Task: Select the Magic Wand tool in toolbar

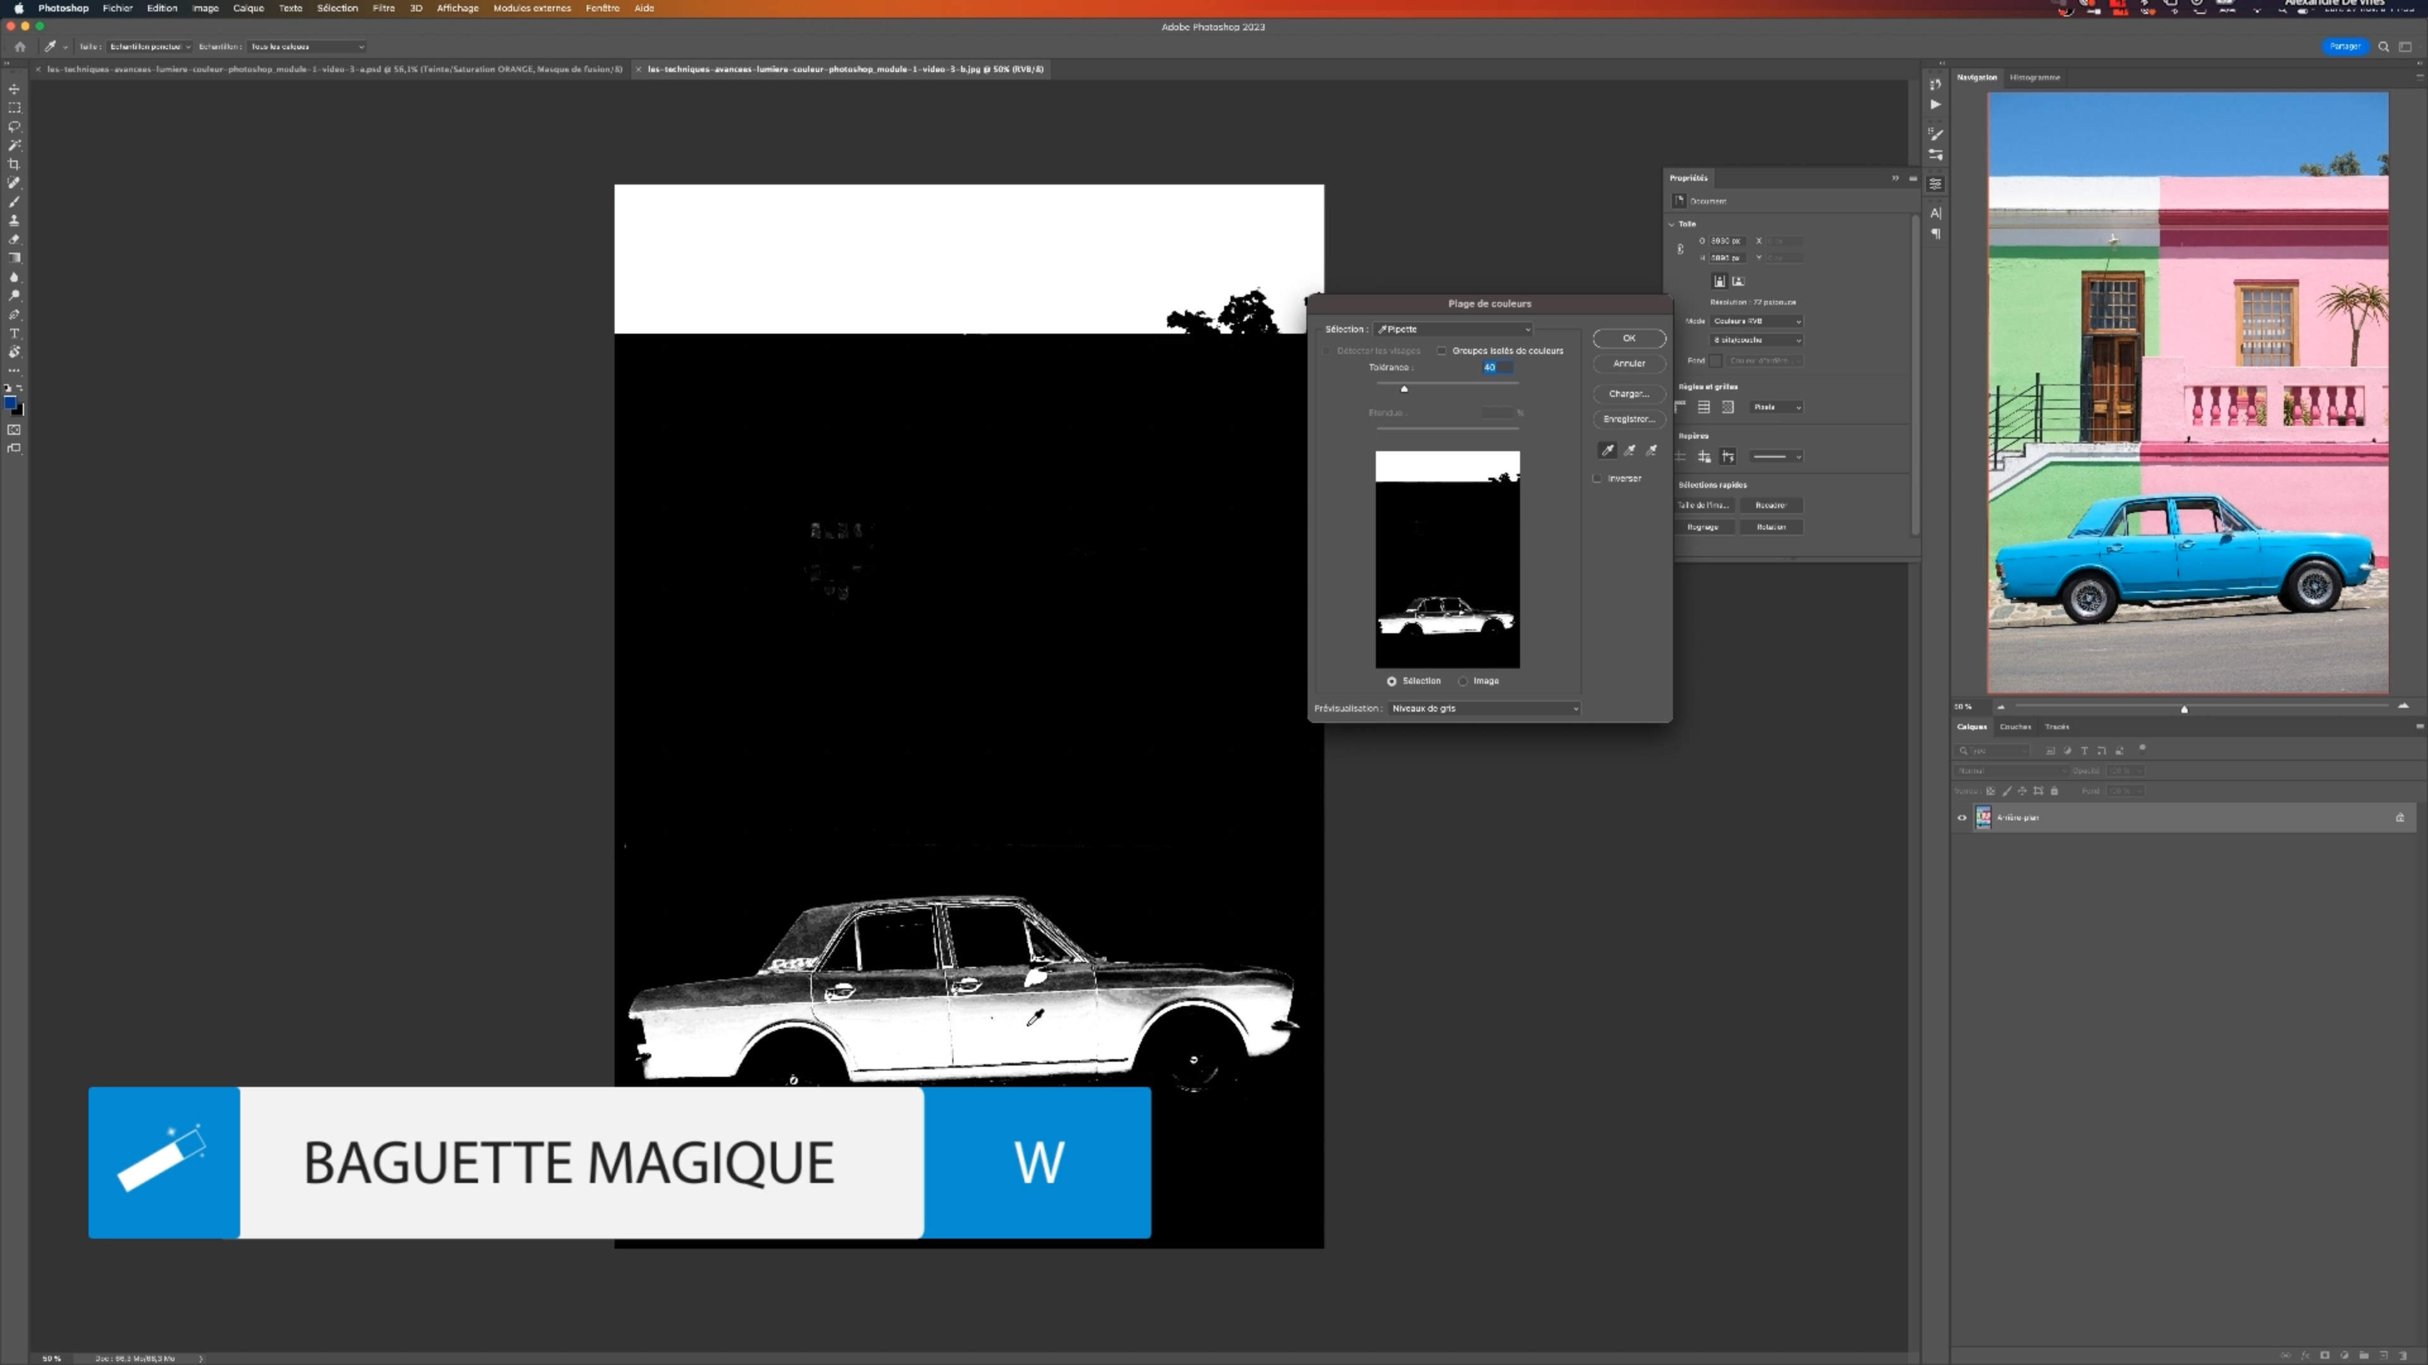Action: coord(14,145)
